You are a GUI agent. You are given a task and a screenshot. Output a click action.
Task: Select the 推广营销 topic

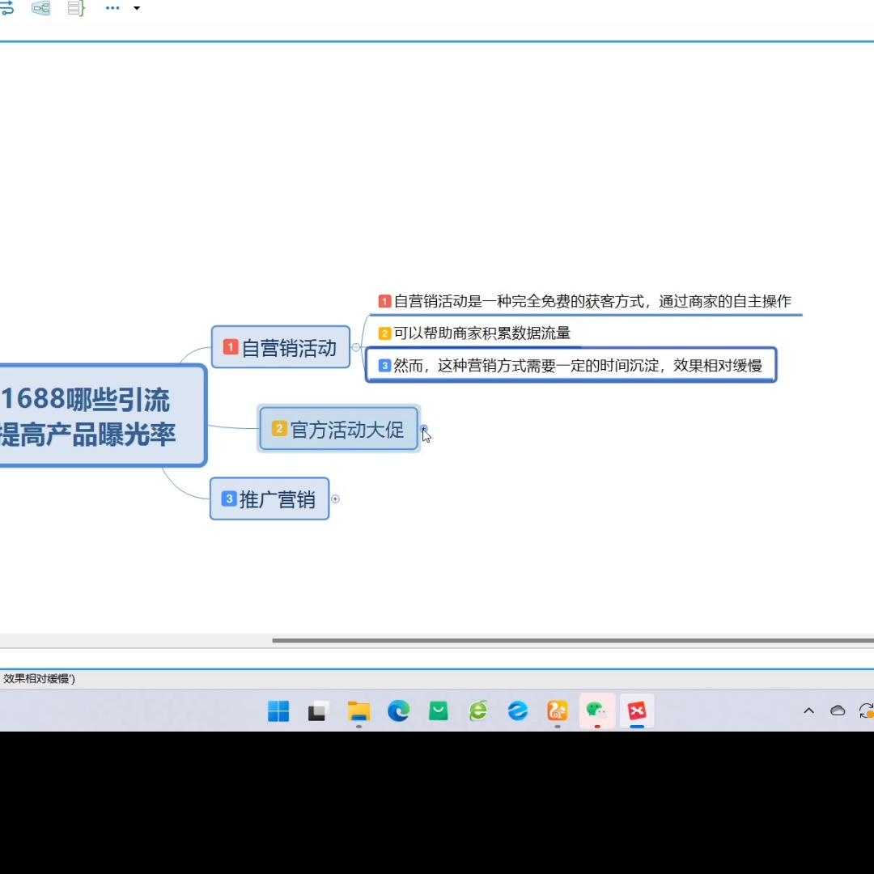tap(269, 499)
